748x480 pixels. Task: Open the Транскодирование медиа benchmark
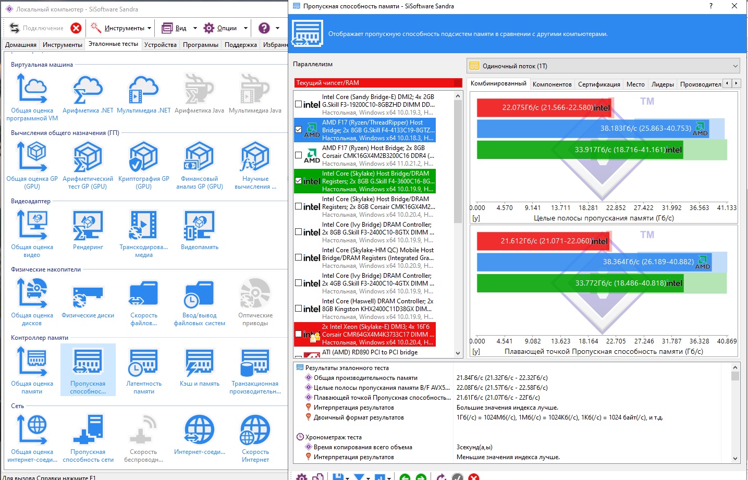pyautogui.click(x=143, y=234)
